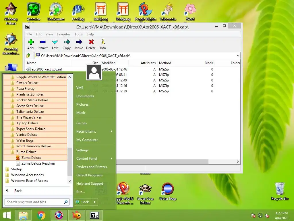
Task: Open the Recycle Bin desktop icon
Action: (x=280, y=191)
